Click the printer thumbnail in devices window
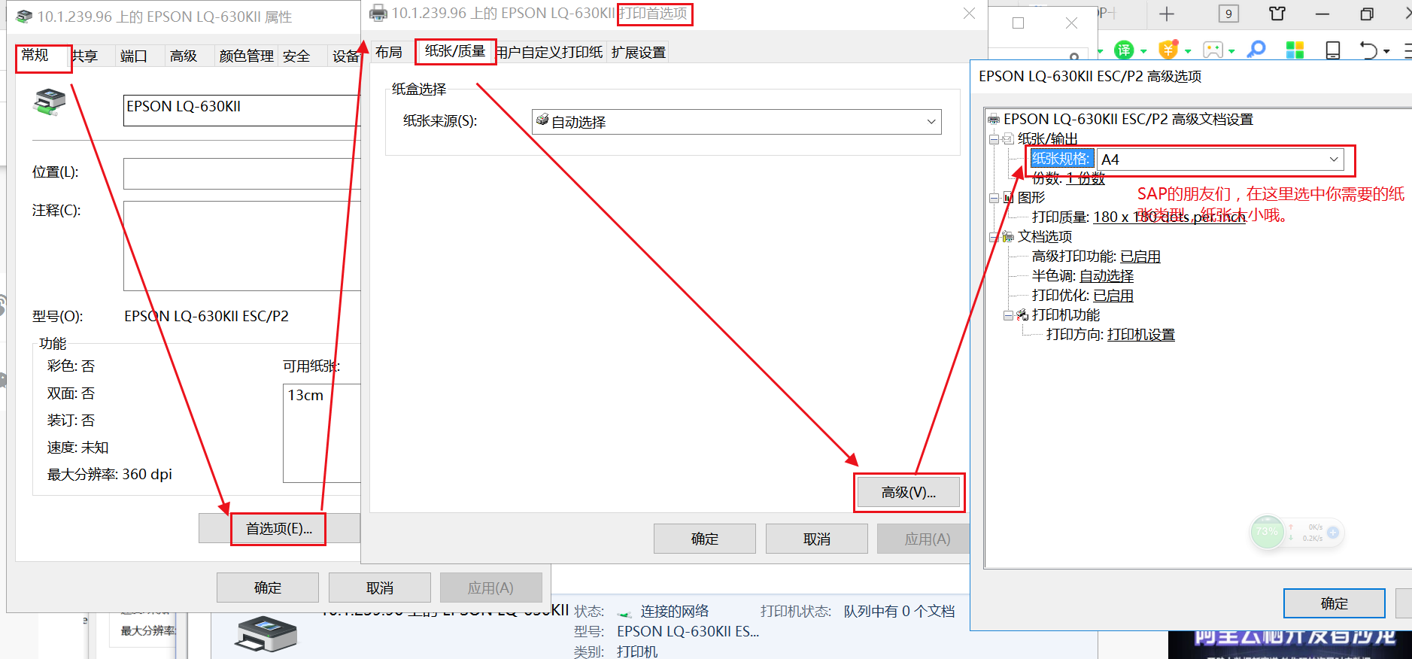The image size is (1412, 659). coord(266,634)
